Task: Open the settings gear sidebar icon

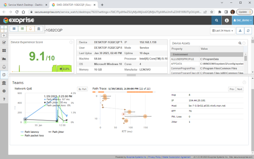Action: 4,91
